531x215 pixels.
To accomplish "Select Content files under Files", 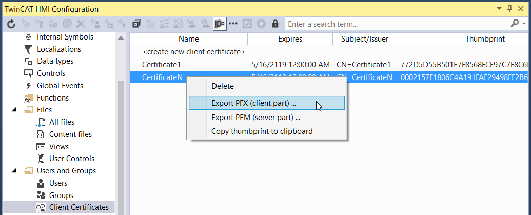I will tap(70, 134).
